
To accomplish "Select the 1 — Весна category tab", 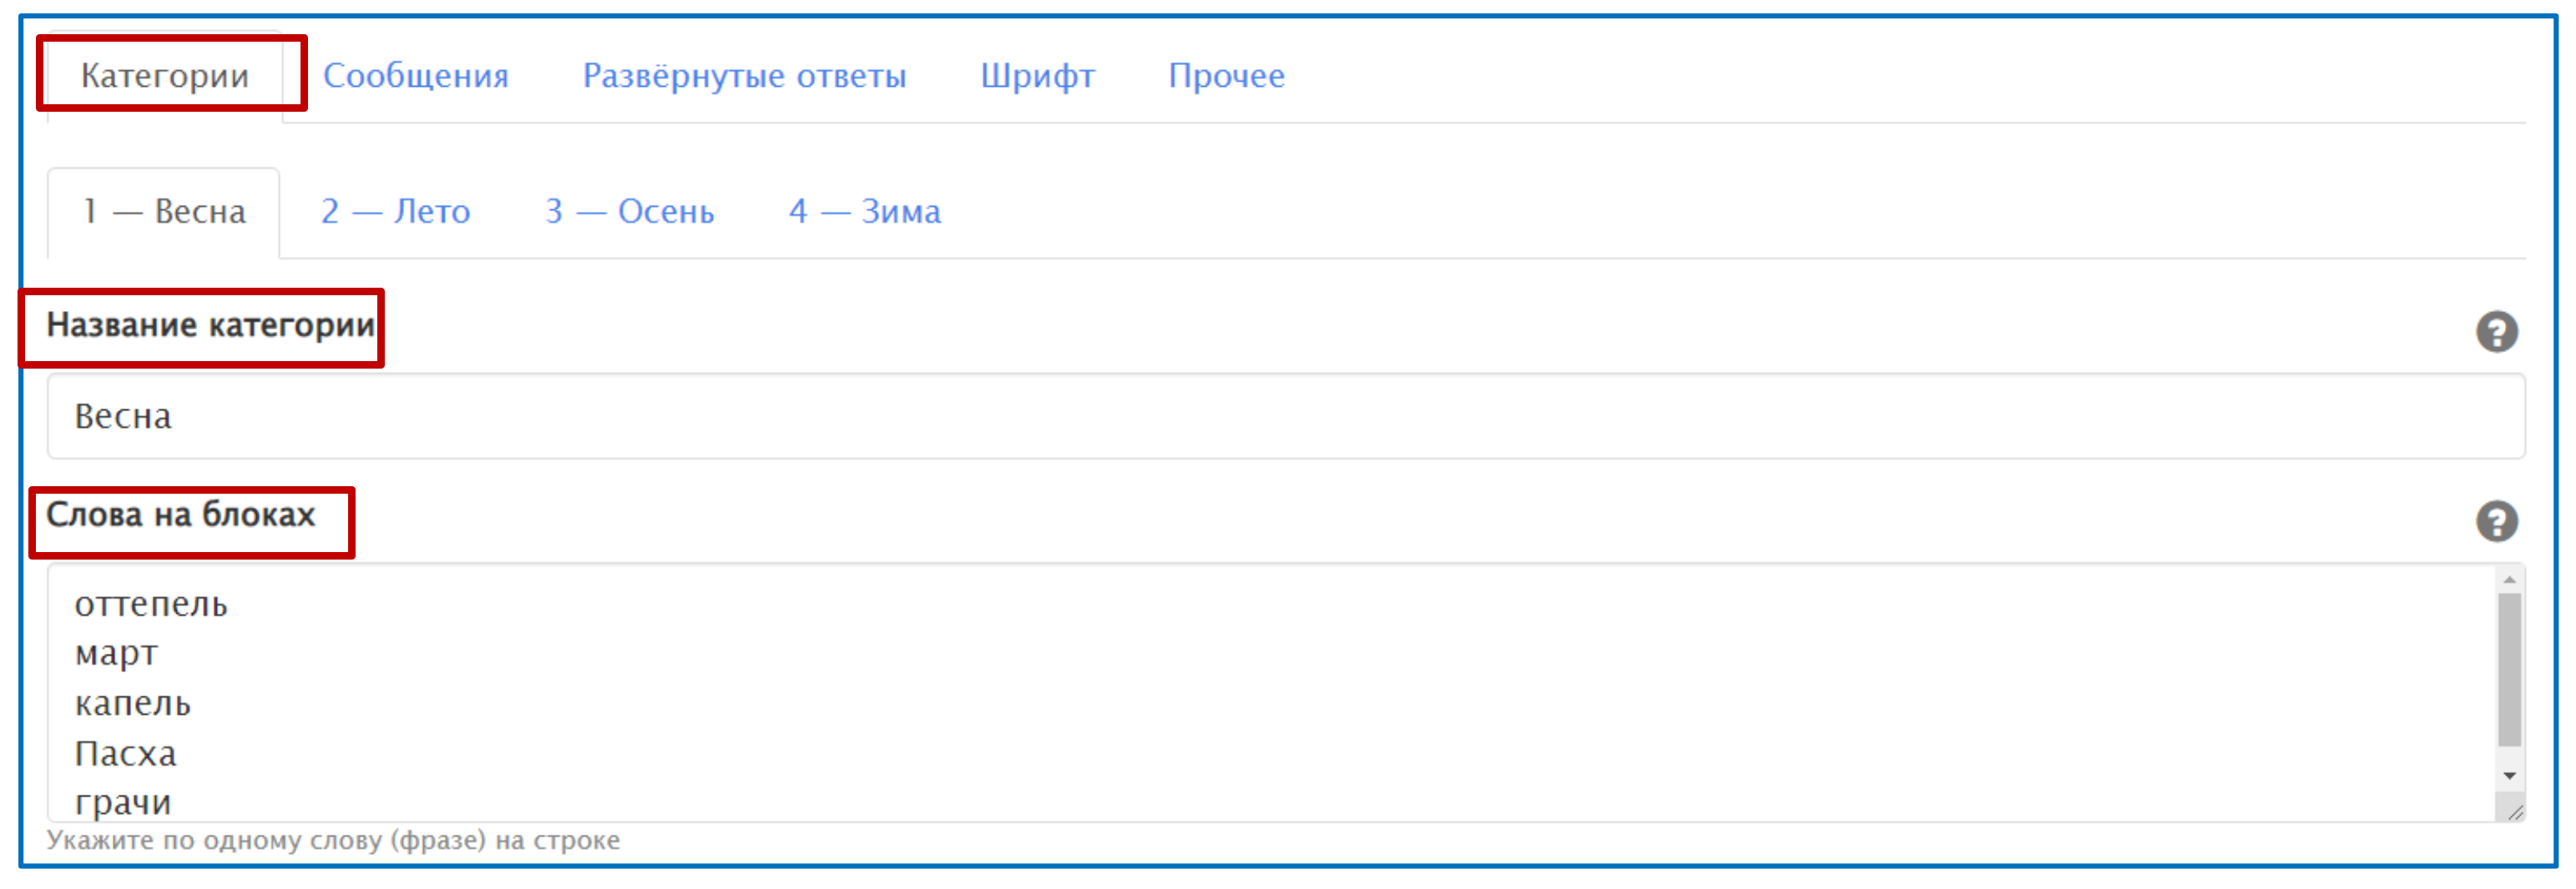I will click(x=165, y=212).
